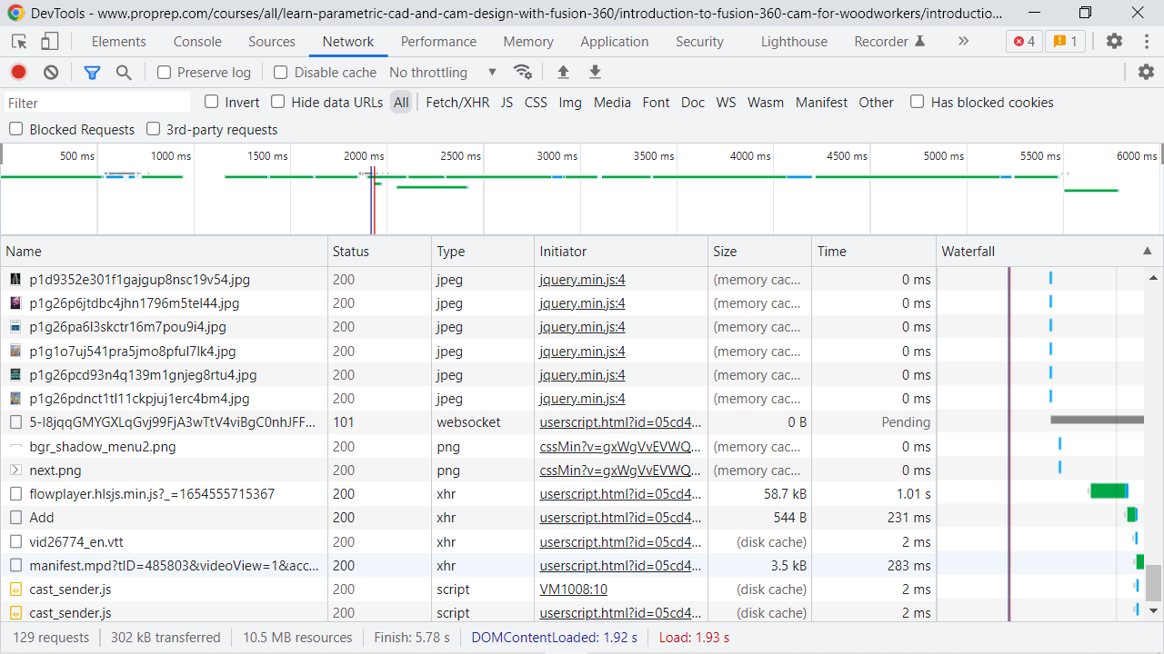Click the record network log button

(x=18, y=73)
